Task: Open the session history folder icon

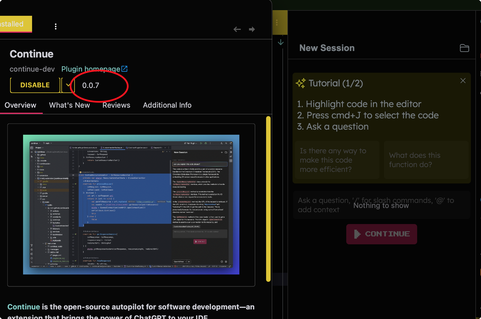Action: click(x=464, y=48)
